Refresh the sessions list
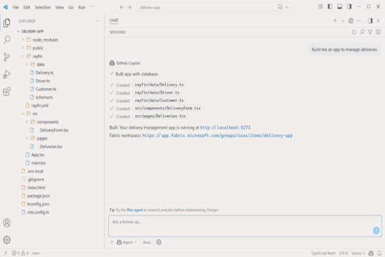385x257 pixels. click(x=354, y=32)
